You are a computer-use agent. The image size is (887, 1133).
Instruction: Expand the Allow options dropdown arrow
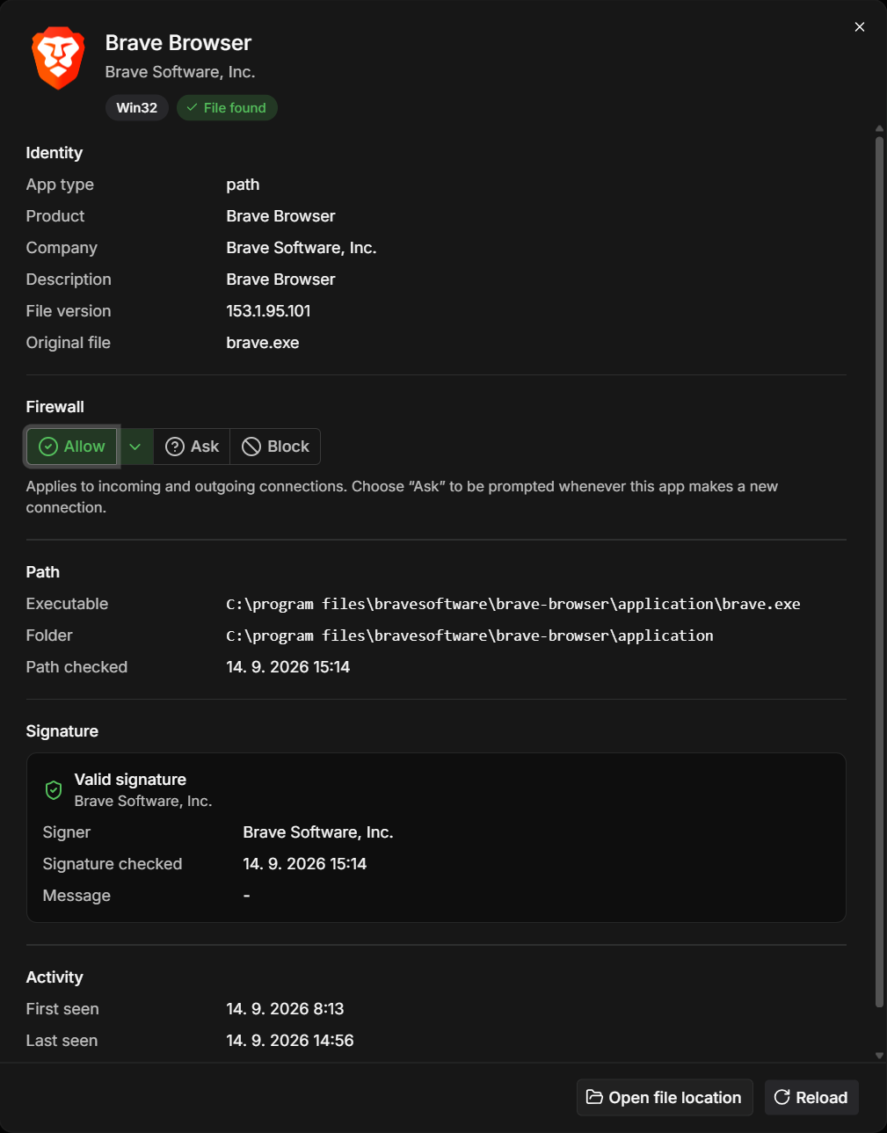[x=135, y=447]
